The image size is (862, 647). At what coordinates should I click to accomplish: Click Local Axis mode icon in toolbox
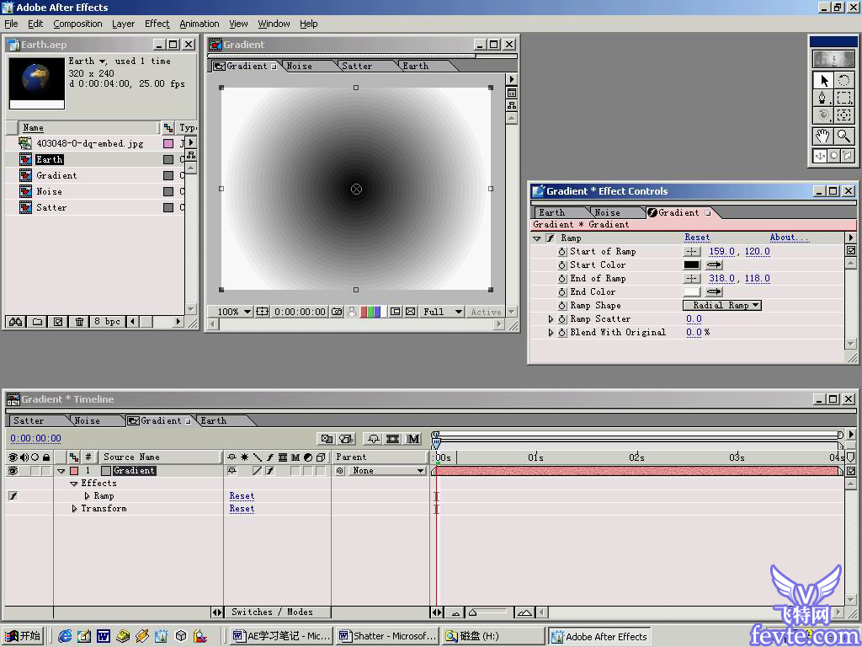[x=820, y=156]
